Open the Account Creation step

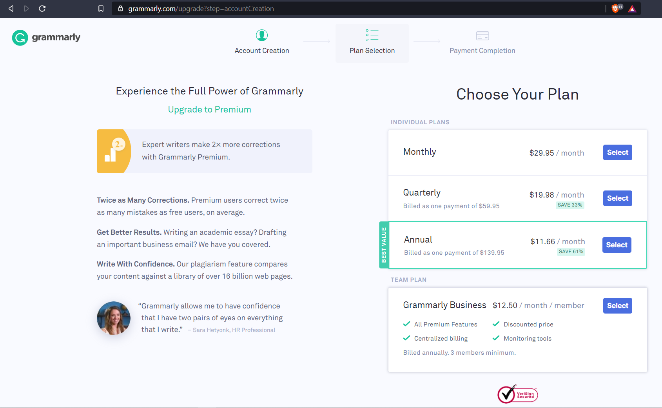262,43
